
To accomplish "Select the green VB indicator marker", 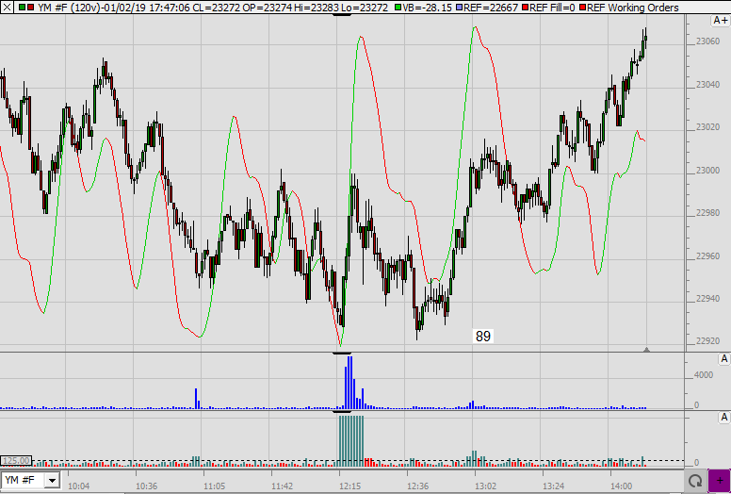I will pyautogui.click(x=398, y=8).
